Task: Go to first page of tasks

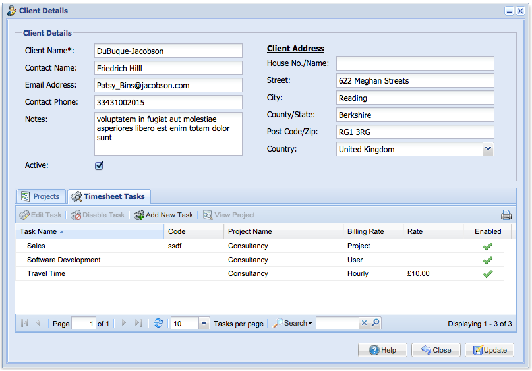Action: (24, 323)
